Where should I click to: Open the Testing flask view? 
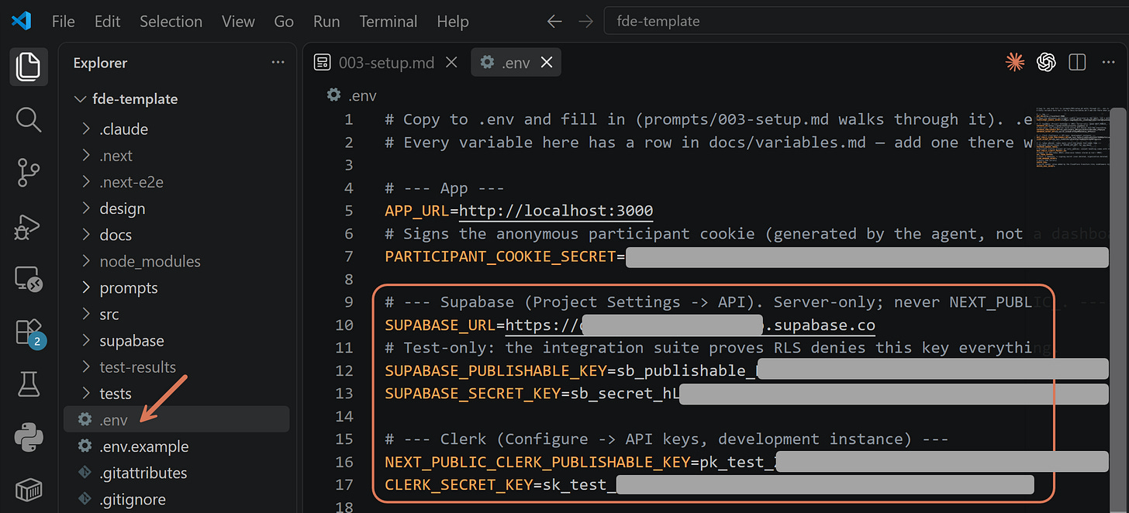pyautogui.click(x=28, y=384)
